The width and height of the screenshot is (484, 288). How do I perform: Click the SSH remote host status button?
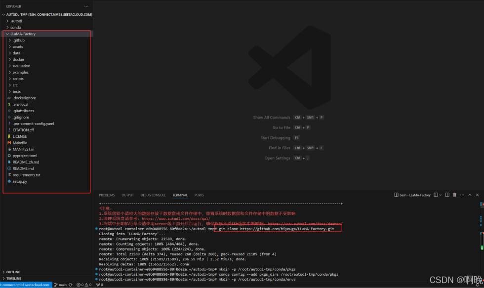25,285
